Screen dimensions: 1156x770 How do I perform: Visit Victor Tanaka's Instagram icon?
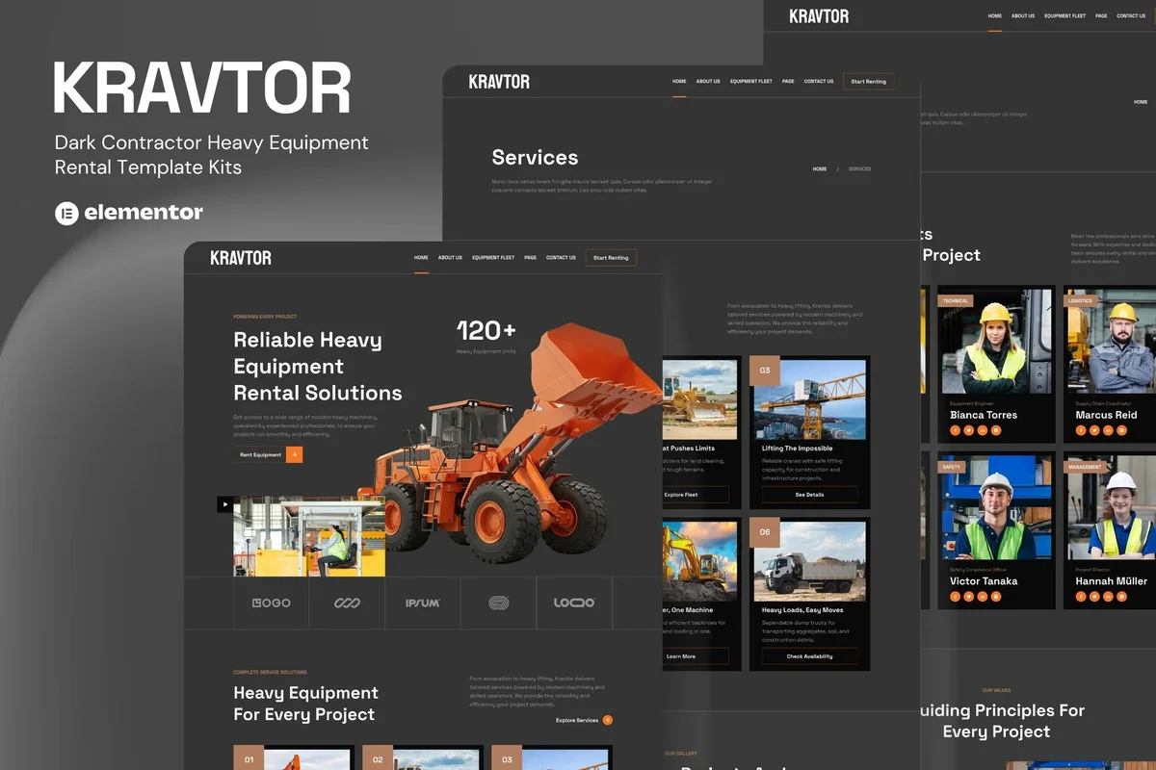click(x=996, y=597)
